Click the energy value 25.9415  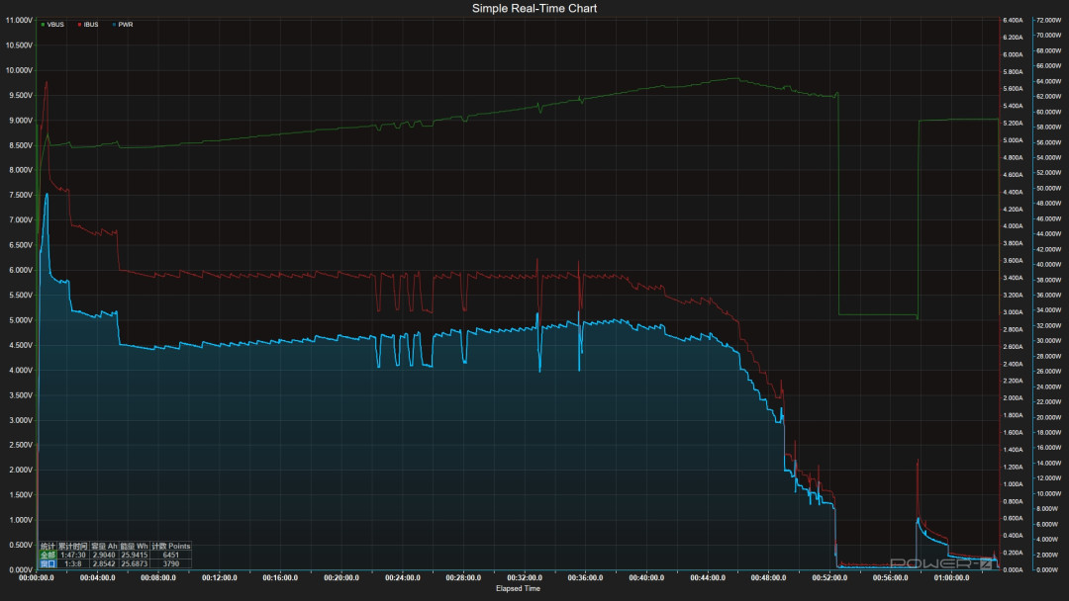click(x=135, y=555)
